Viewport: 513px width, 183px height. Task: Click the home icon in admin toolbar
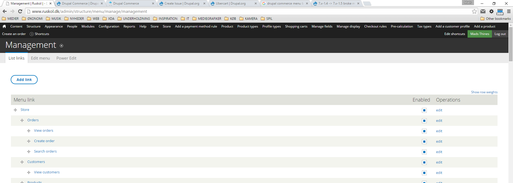tap(4, 26)
